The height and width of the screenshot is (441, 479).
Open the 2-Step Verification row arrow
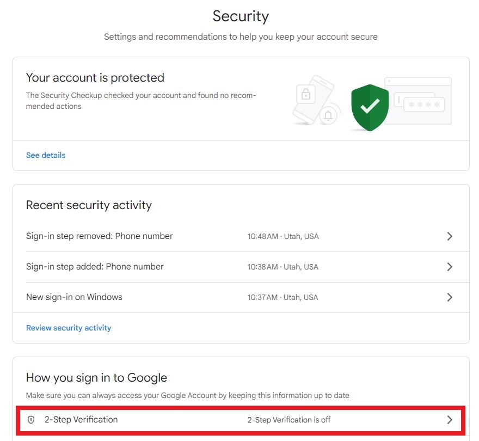(x=450, y=420)
